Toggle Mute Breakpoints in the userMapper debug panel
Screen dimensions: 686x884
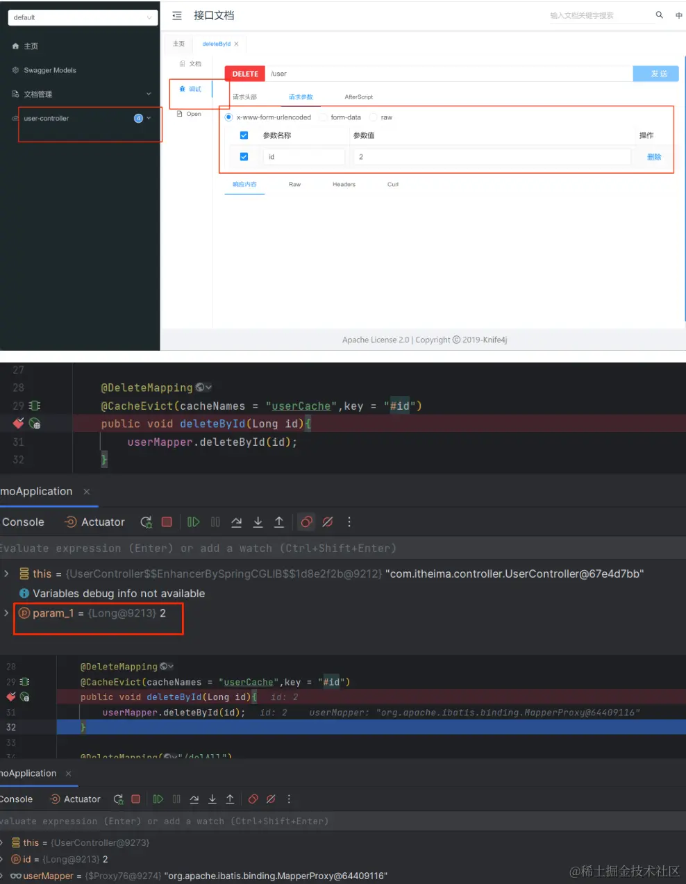(x=271, y=799)
